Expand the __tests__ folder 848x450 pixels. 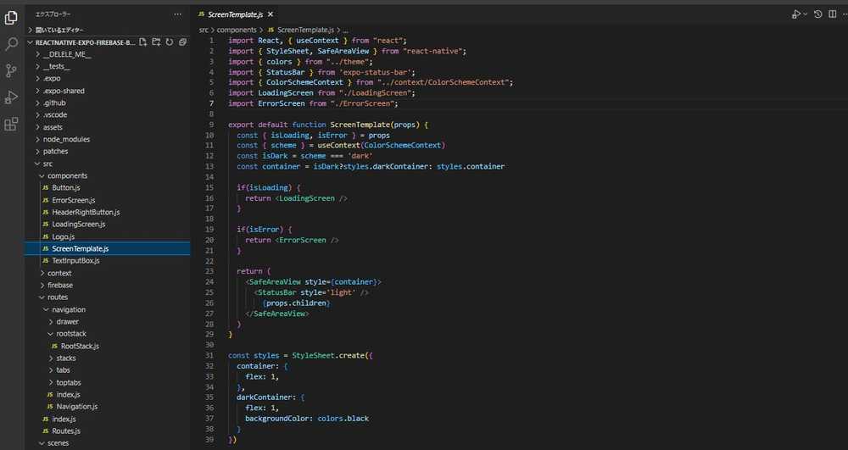109,66
